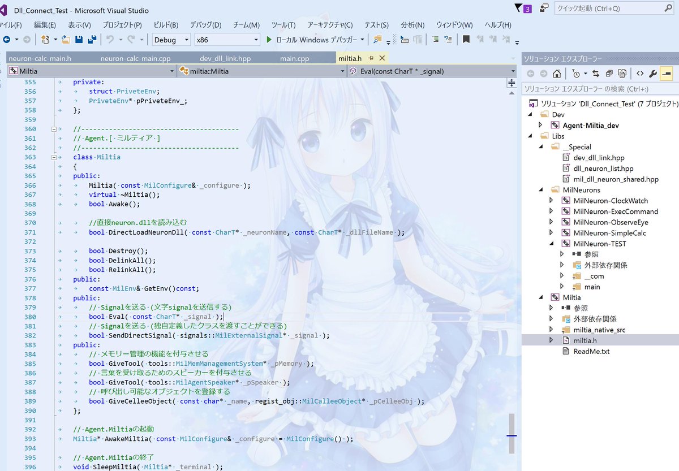Click the Navigate Backward arrow in toolbar
The image size is (679, 471).
[6, 40]
